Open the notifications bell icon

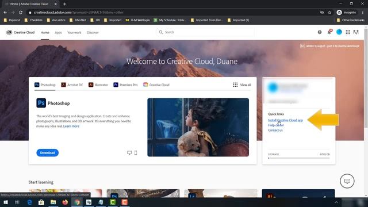tap(329, 32)
